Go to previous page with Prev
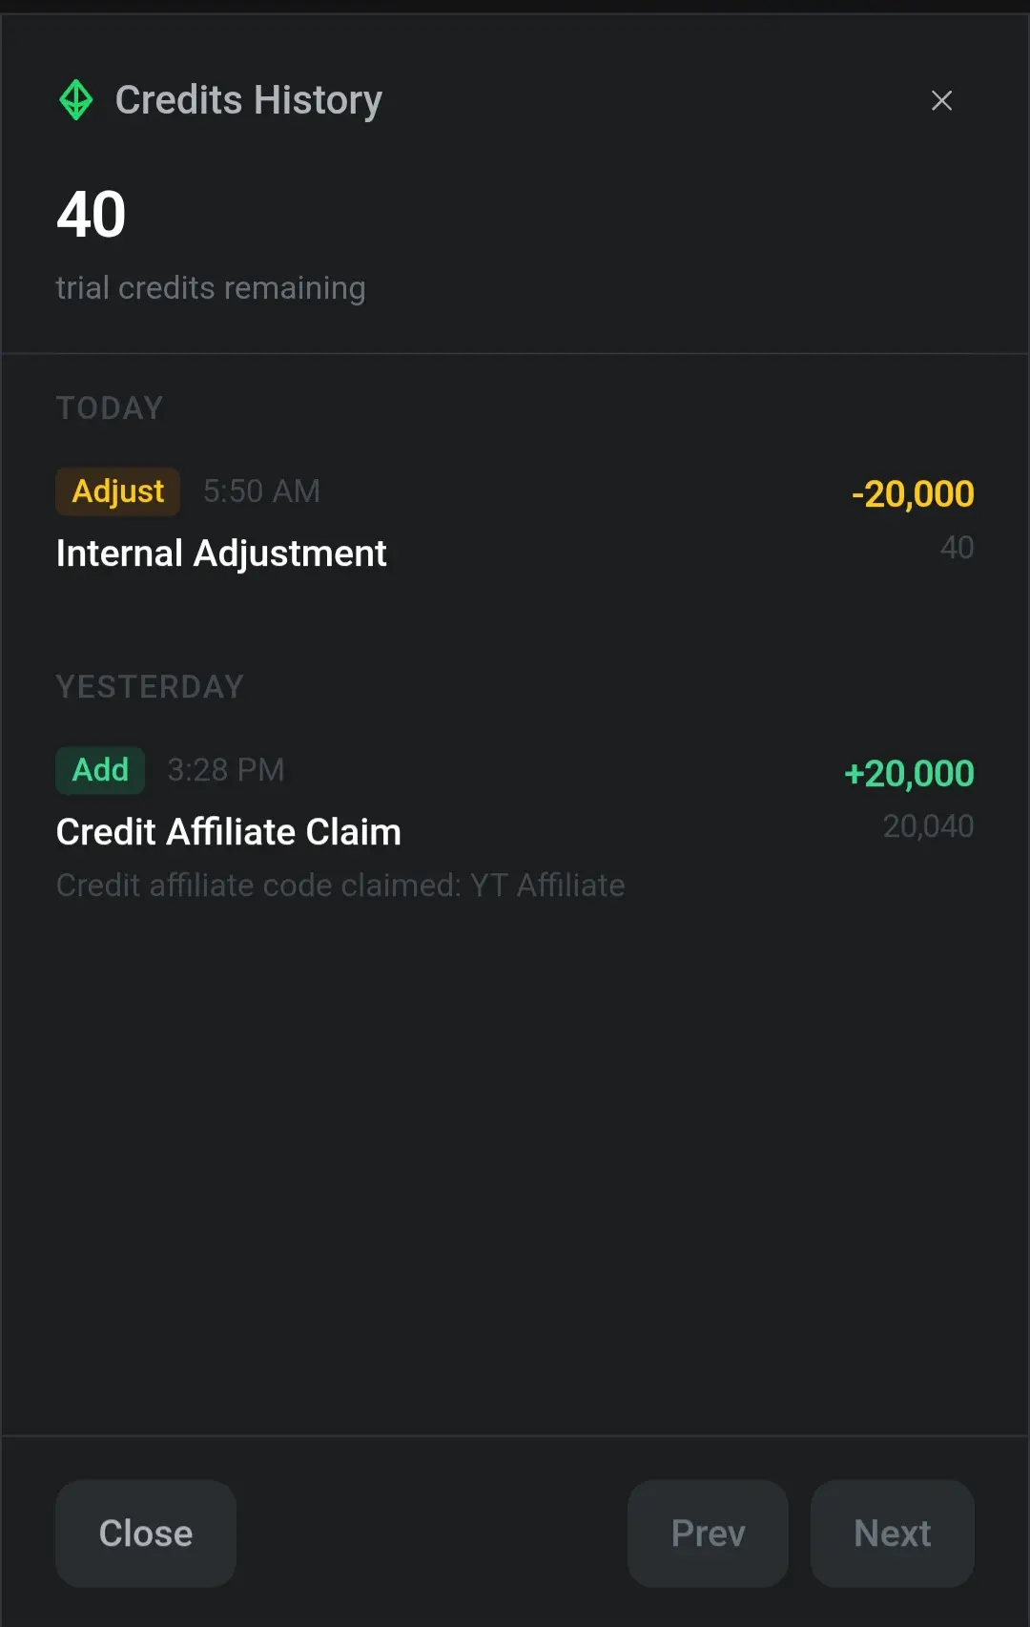 (708, 1533)
